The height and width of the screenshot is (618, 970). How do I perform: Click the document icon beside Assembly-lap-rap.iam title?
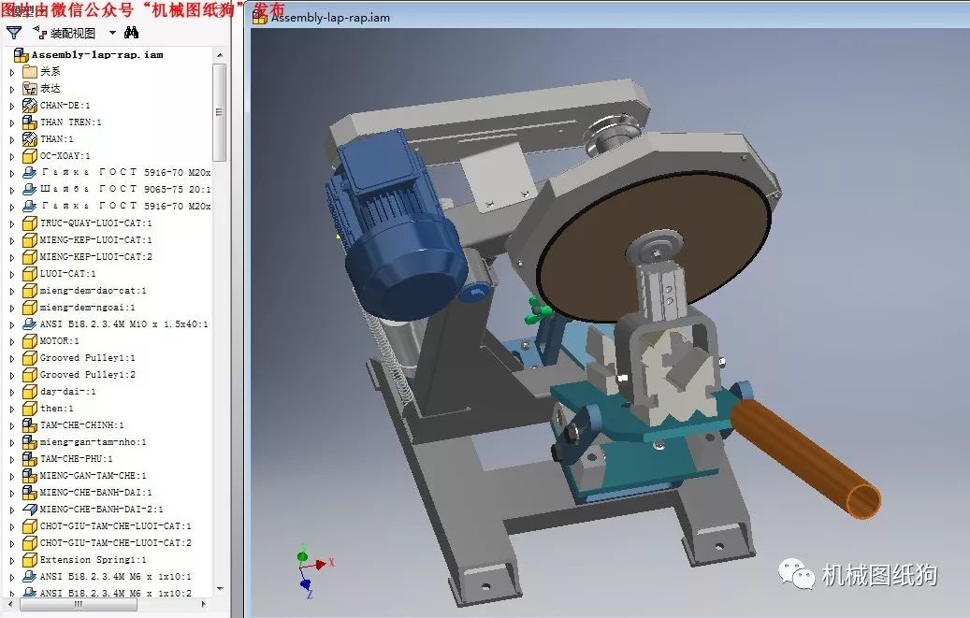(260, 17)
